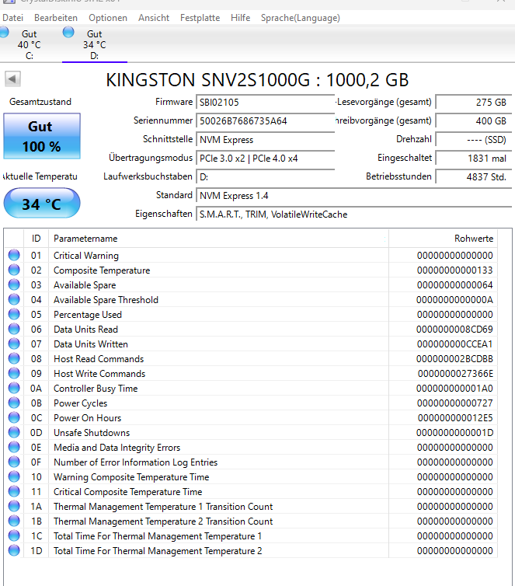The height and width of the screenshot is (586, 515).
Task: Click status icon for Controller Busy Time
Action: point(14,388)
